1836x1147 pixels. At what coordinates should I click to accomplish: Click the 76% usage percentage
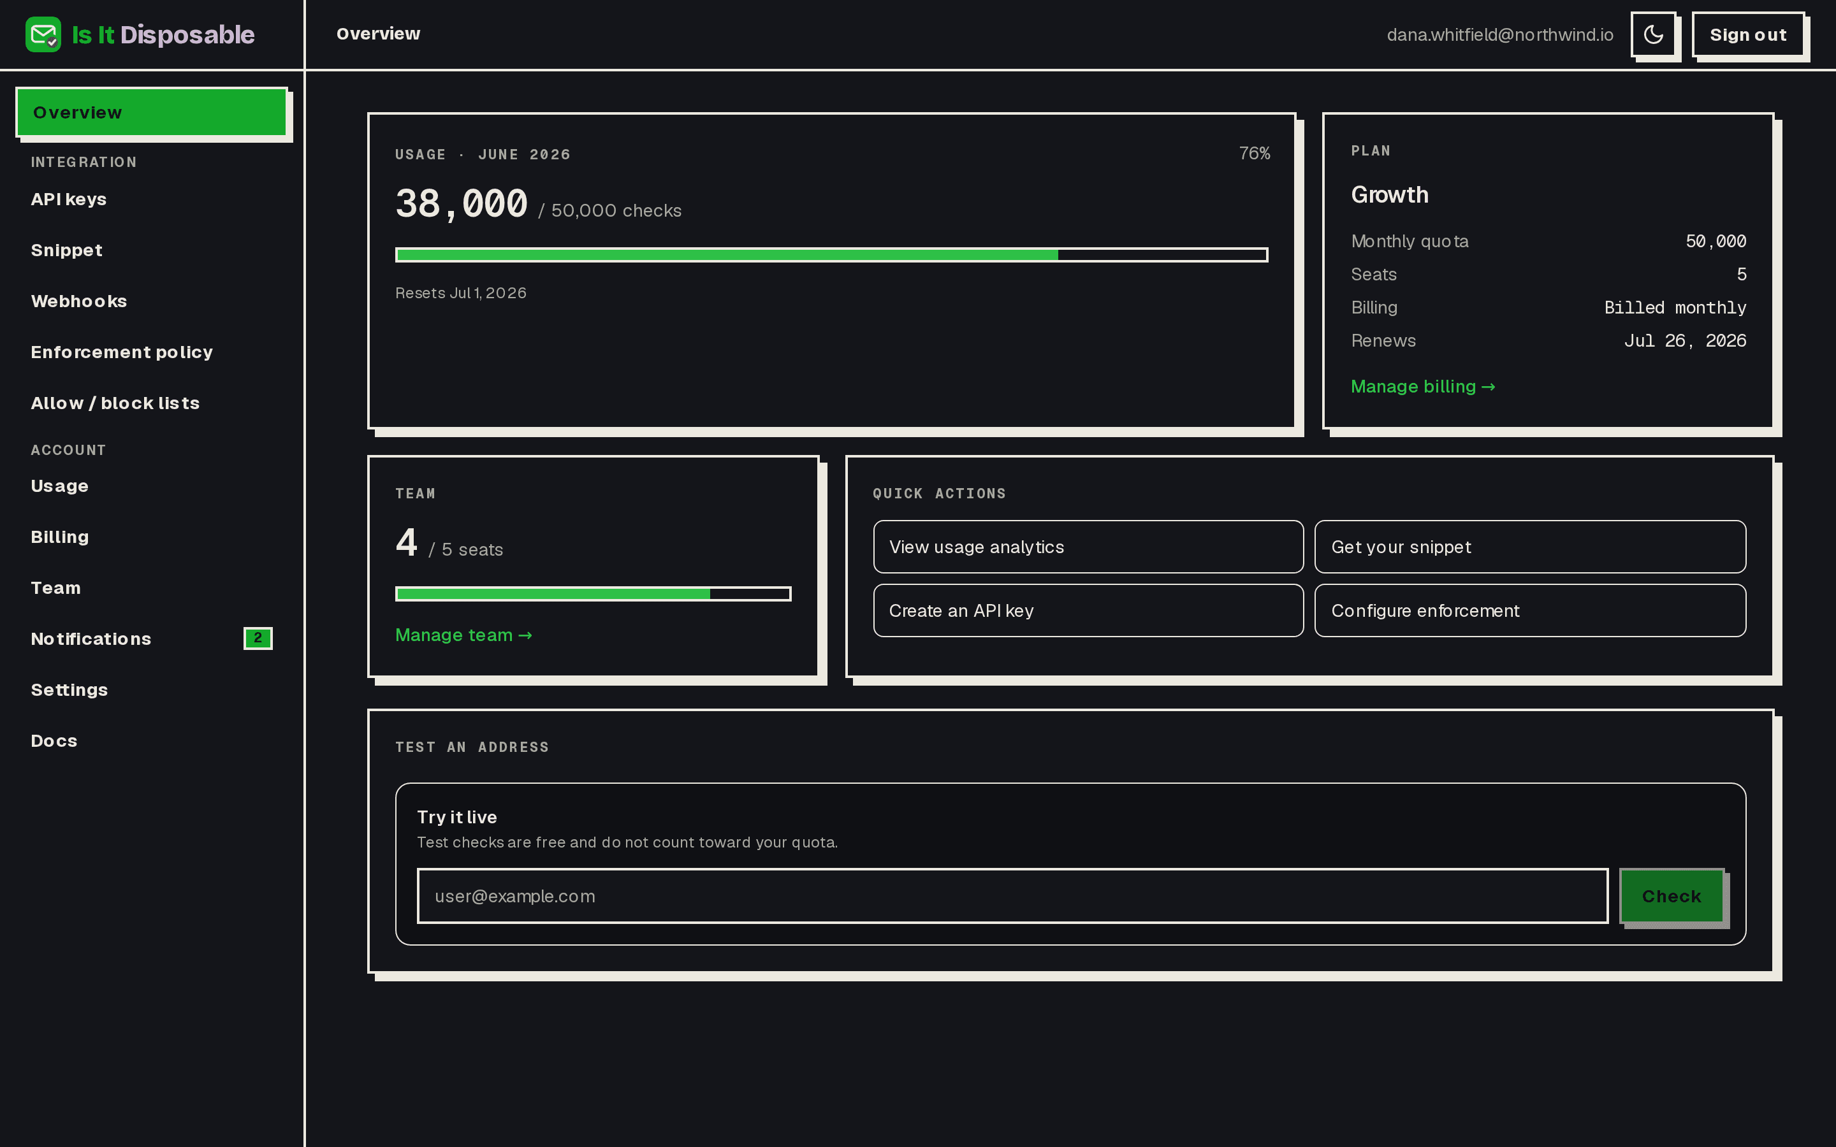pyautogui.click(x=1254, y=153)
